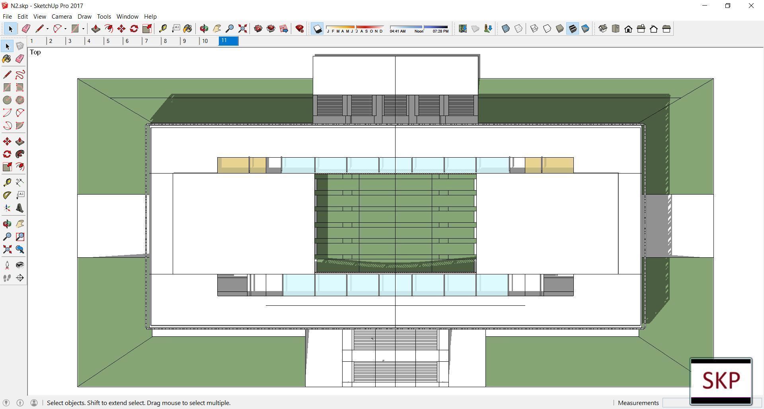Switch to Front standard view
The height and width of the screenshot is (409, 764).
[628, 29]
